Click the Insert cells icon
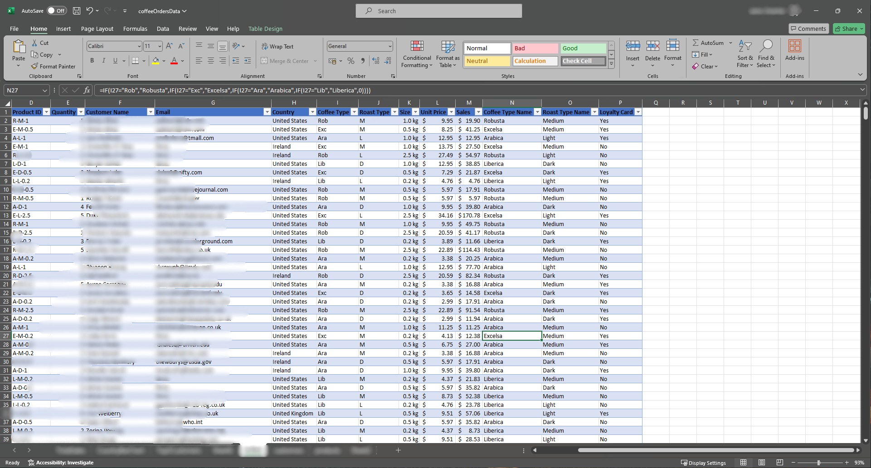 click(633, 46)
